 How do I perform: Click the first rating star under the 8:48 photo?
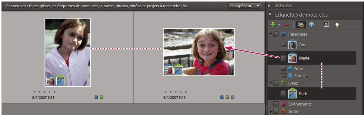165,92
